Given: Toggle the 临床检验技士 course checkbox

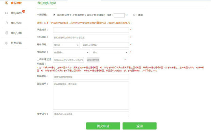Looking at the screenshot, I should 54,15.
